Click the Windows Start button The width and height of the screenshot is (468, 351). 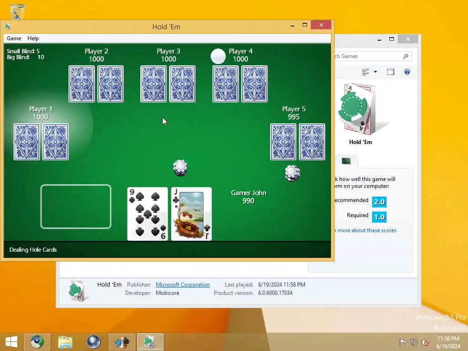[11, 342]
